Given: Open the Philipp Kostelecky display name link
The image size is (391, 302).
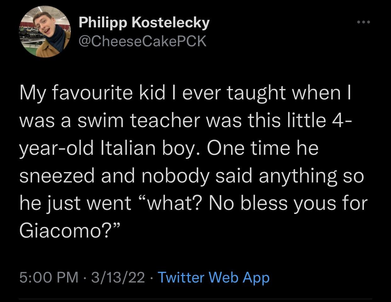Looking at the screenshot, I should coord(144,23).
